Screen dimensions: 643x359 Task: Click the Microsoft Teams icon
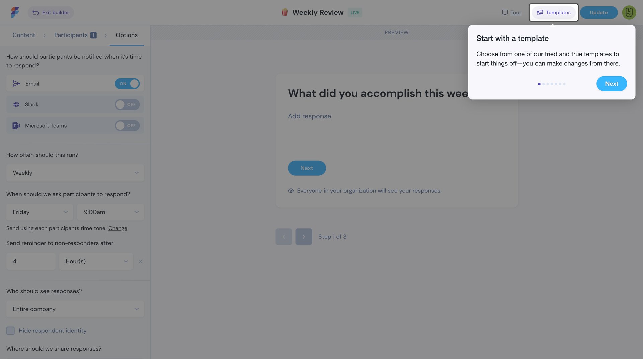coord(16,125)
